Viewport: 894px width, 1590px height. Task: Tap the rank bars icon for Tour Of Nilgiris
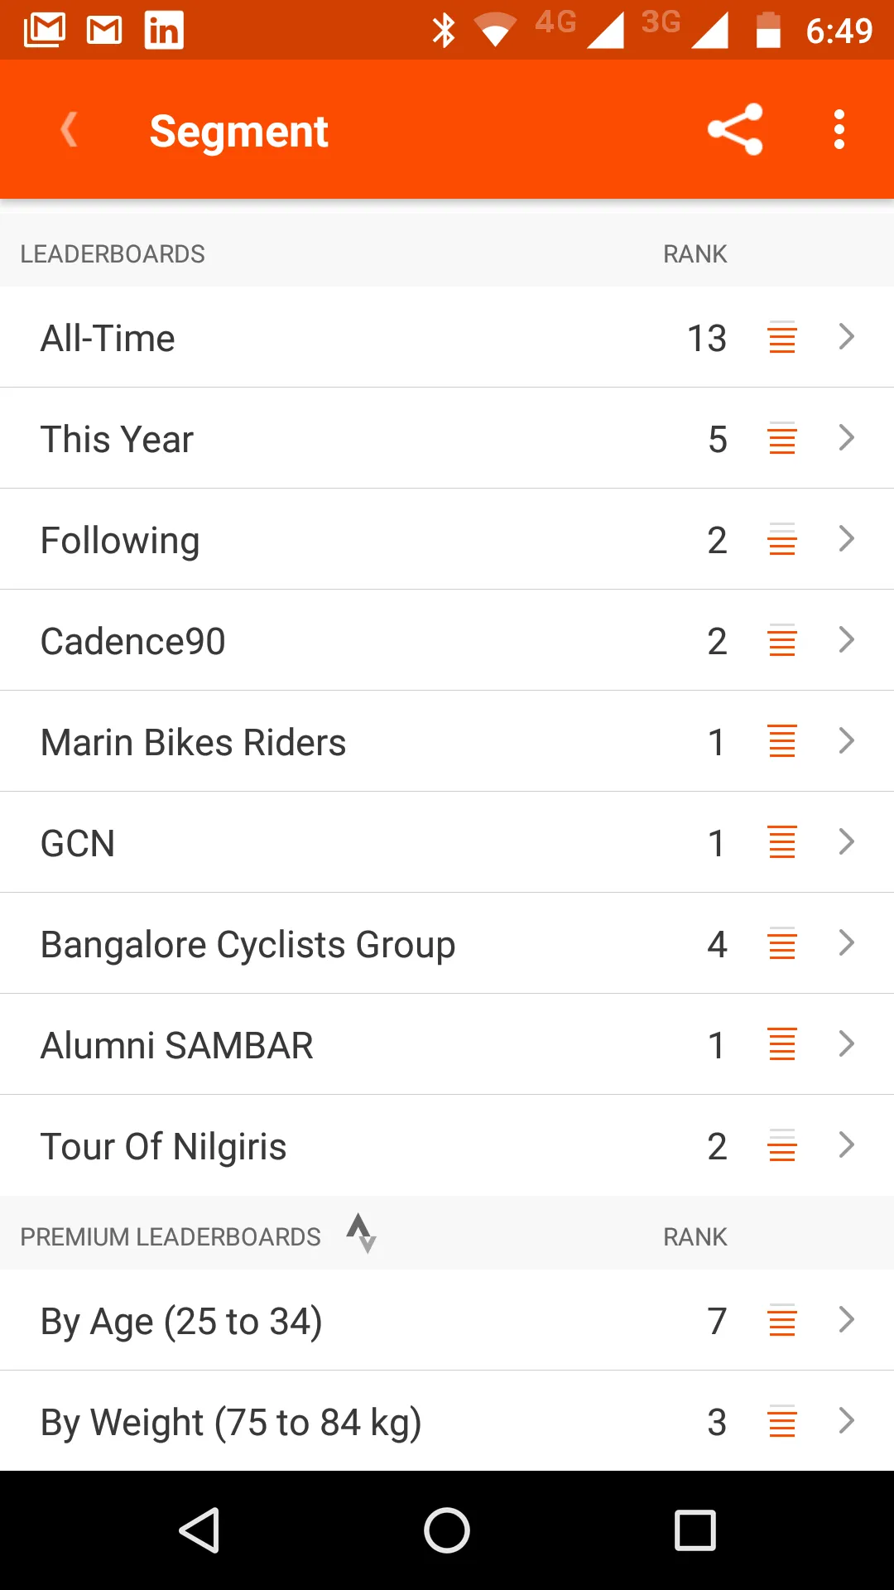pos(782,1145)
